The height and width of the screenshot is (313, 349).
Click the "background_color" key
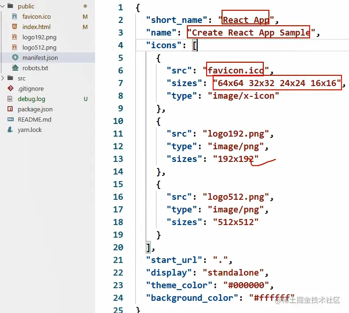point(192,298)
